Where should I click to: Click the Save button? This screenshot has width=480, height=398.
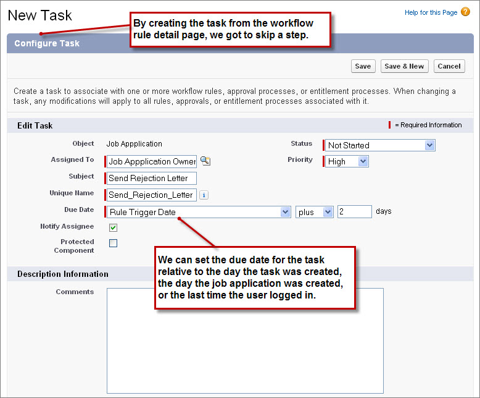click(x=363, y=66)
